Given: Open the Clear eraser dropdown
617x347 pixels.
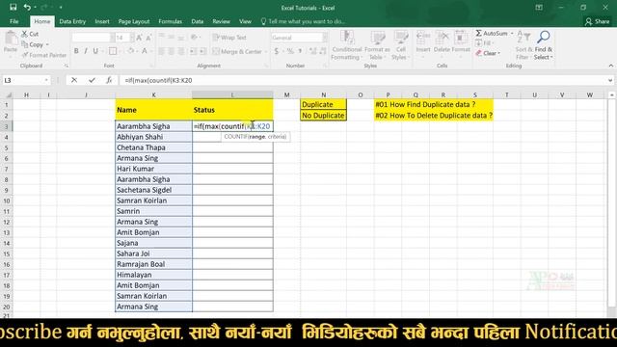Looking at the screenshot, I should (x=487, y=53).
